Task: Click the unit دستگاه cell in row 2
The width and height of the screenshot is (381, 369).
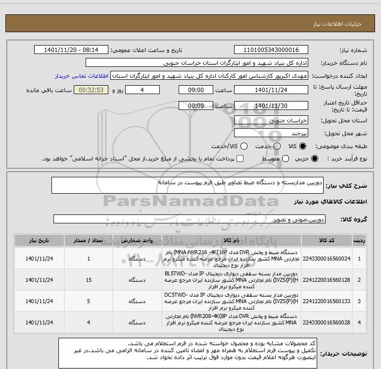Action: click(x=137, y=280)
